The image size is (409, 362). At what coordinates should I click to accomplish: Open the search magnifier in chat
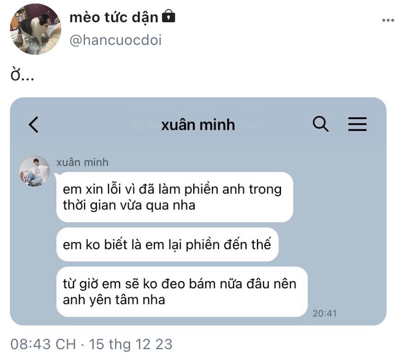pyautogui.click(x=320, y=124)
